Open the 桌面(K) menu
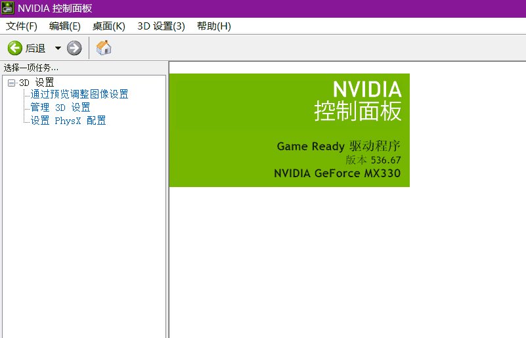This screenshot has height=338, width=526. pos(108,26)
